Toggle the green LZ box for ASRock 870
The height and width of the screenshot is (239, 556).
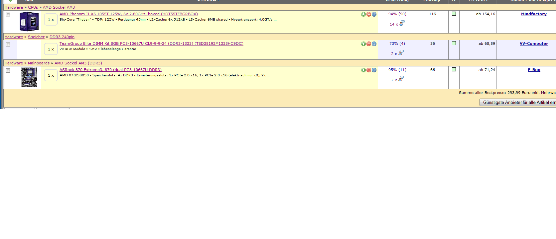(x=454, y=69)
